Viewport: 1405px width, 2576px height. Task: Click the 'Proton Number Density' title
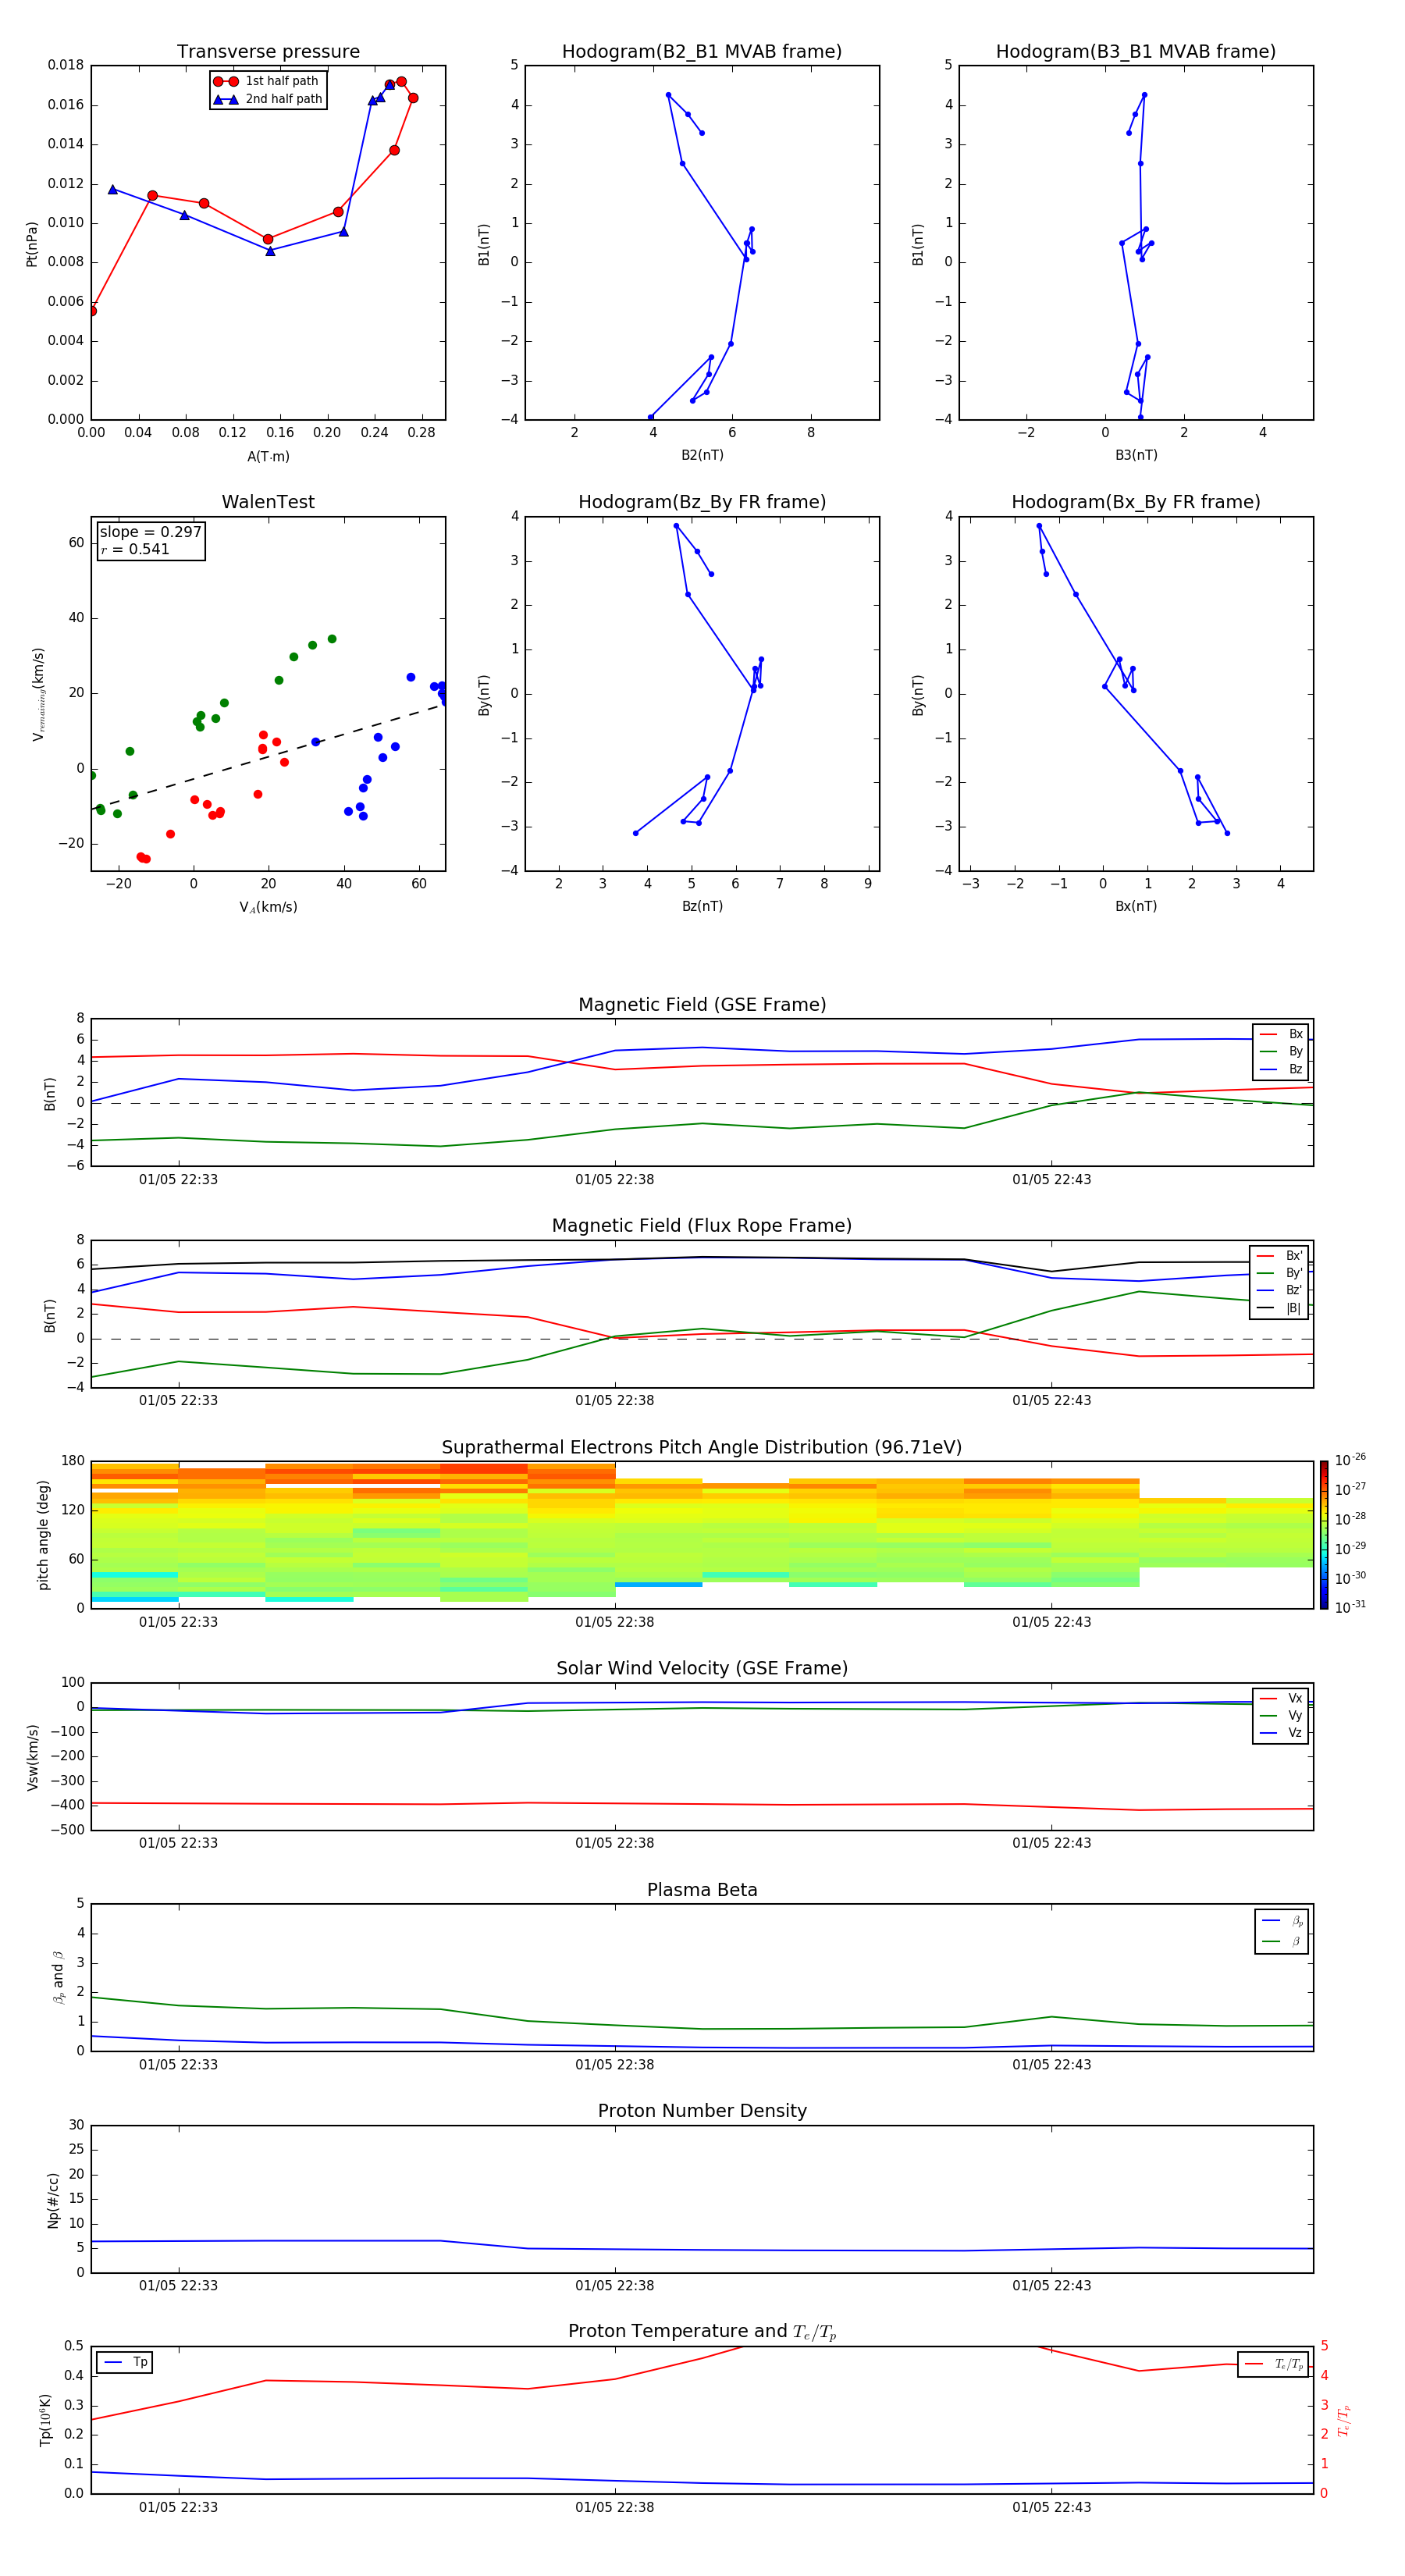702,2111
